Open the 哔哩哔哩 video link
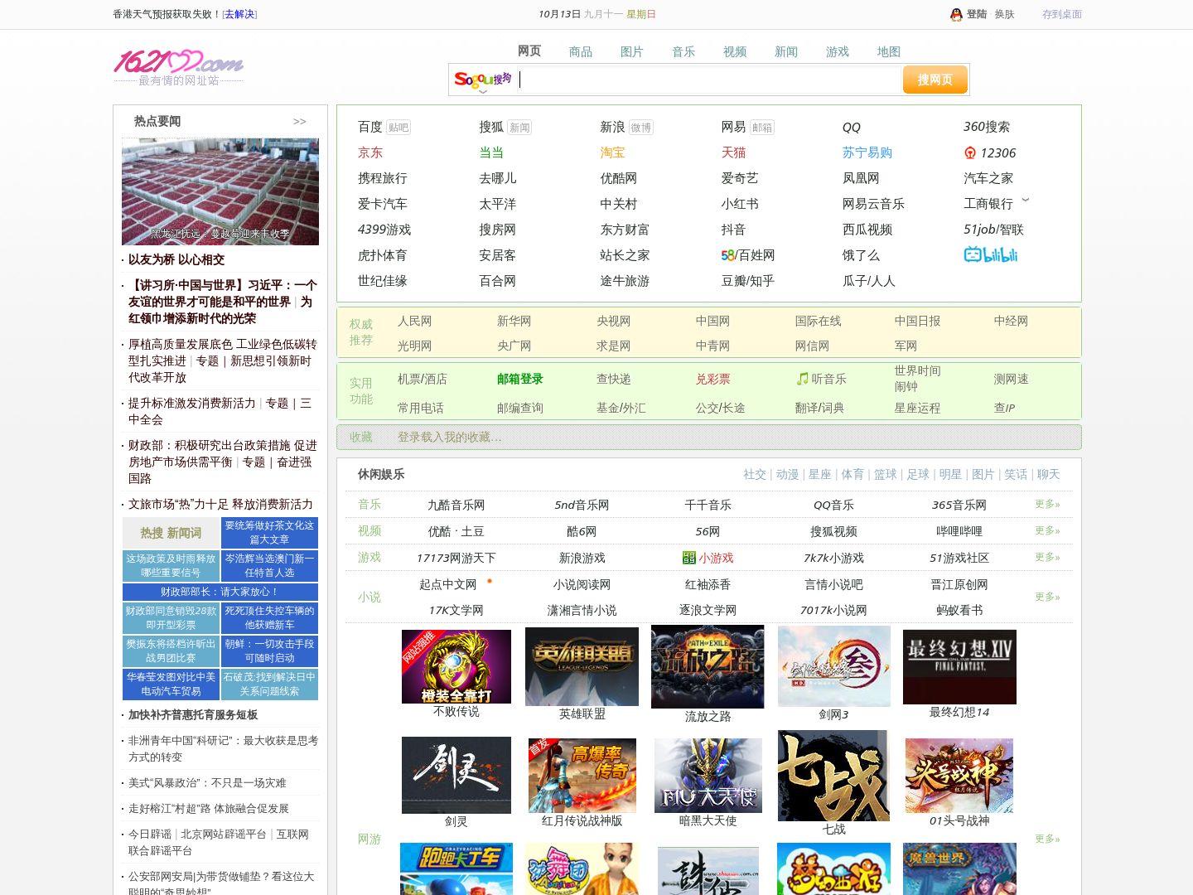 [959, 531]
